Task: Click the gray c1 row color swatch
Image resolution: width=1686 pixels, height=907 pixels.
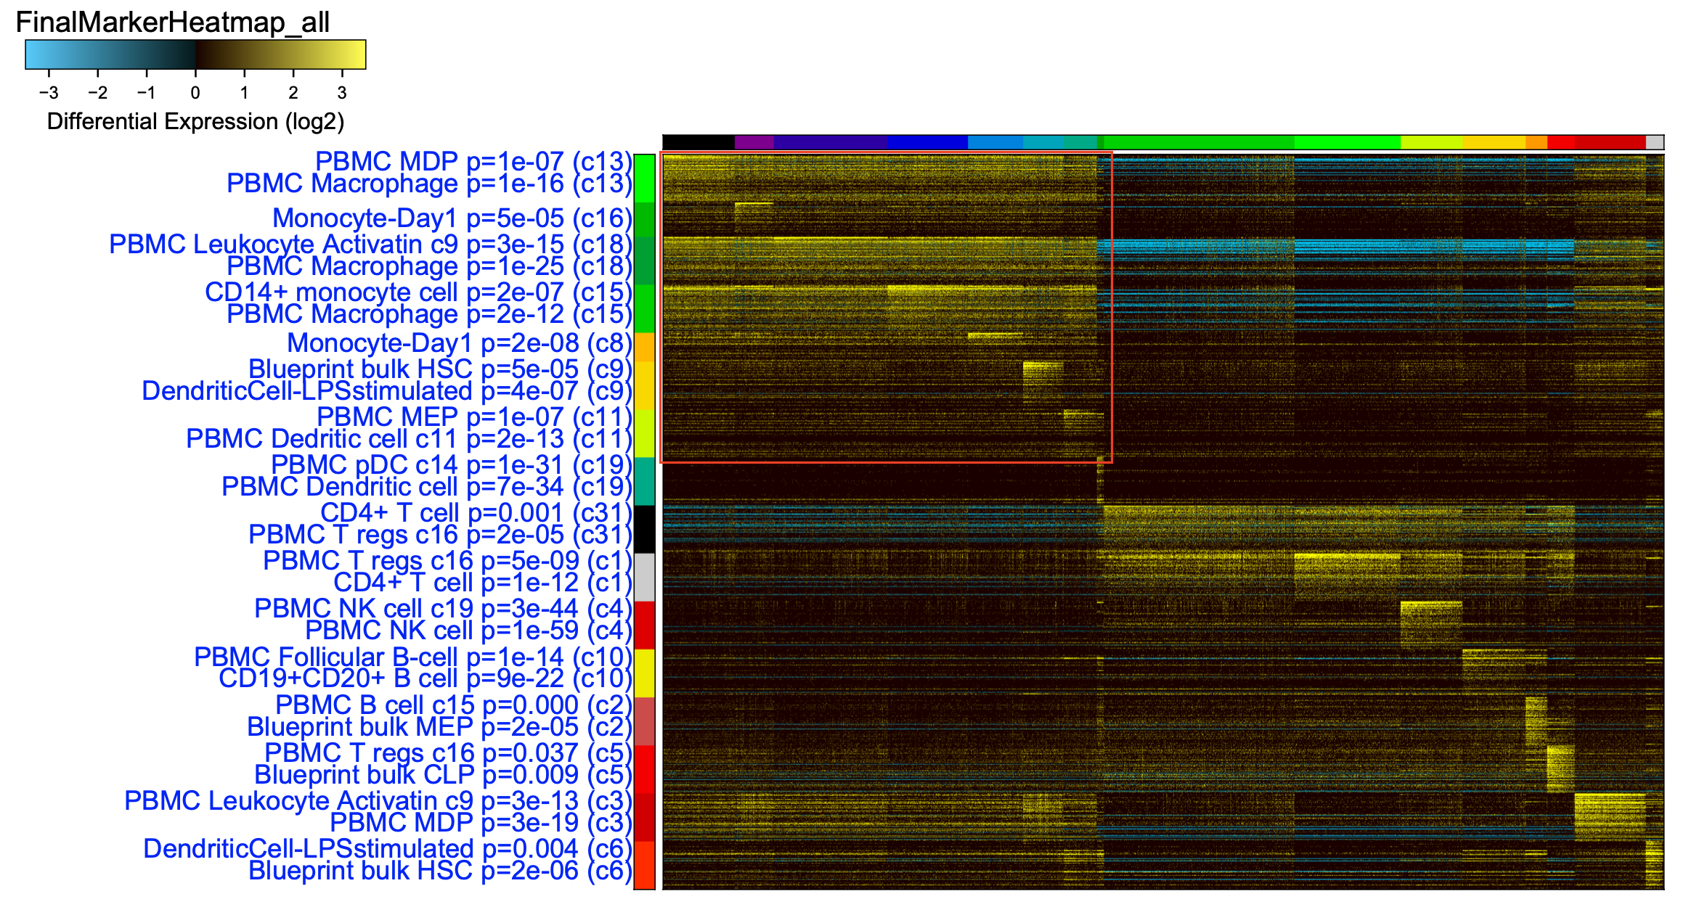Action: pyautogui.click(x=644, y=577)
